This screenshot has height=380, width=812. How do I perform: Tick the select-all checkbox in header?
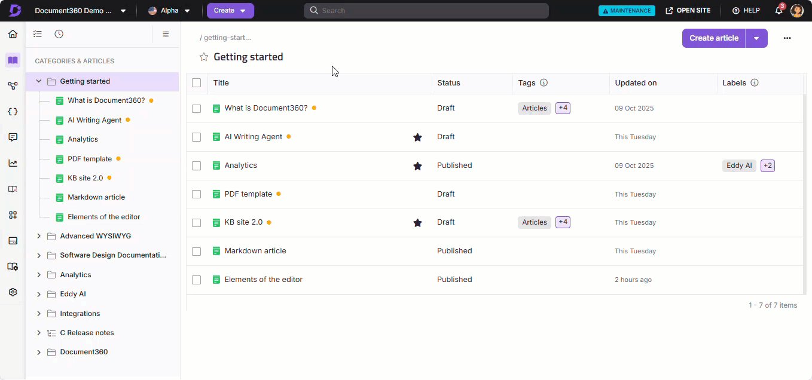click(x=196, y=83)
